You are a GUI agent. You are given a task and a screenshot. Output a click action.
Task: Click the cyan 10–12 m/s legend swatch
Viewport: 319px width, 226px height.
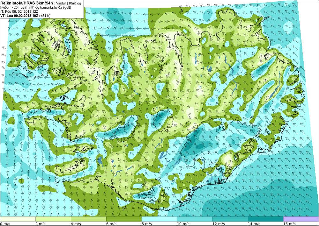tap(195, 219)
